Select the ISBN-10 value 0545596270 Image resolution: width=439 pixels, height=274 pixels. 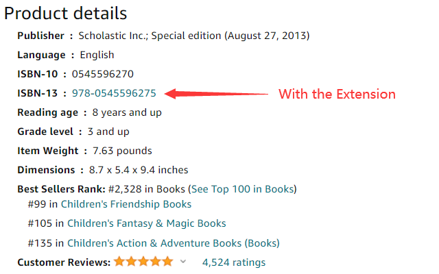point(108,74)
